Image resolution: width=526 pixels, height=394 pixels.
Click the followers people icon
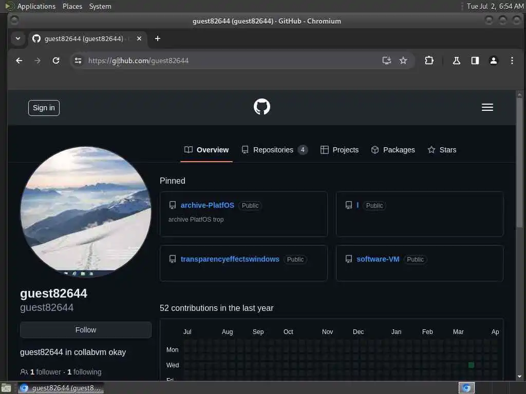click(x=24, y=371)
